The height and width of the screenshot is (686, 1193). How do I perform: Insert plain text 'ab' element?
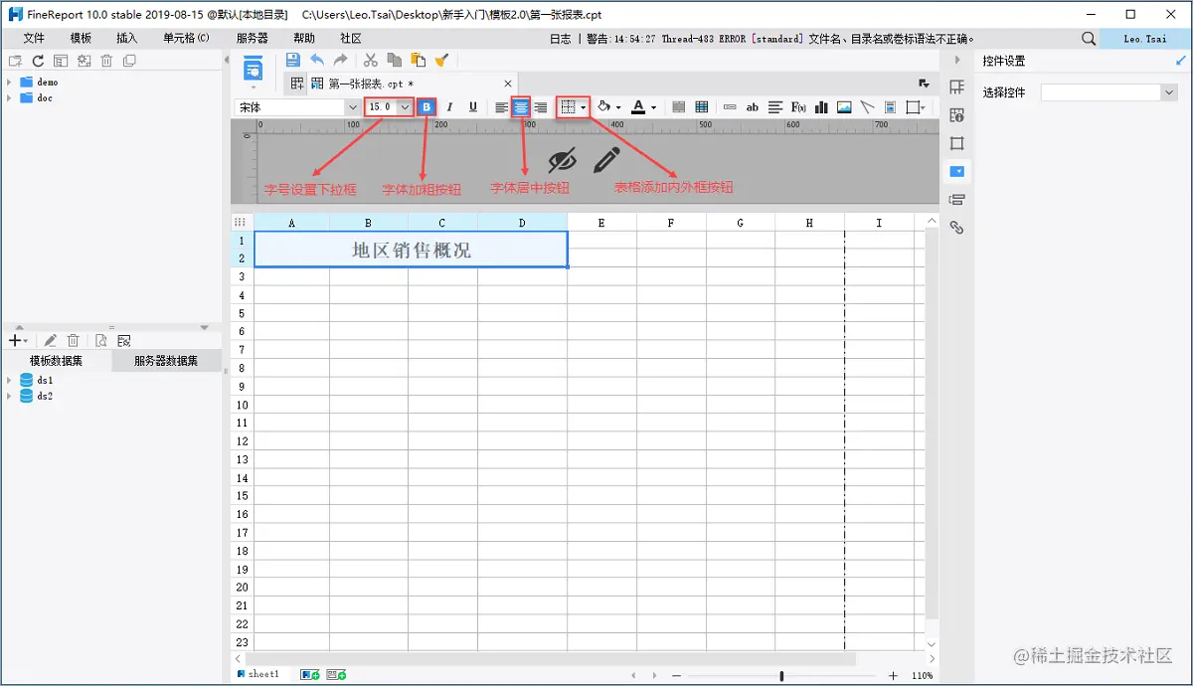pos(753,107)
